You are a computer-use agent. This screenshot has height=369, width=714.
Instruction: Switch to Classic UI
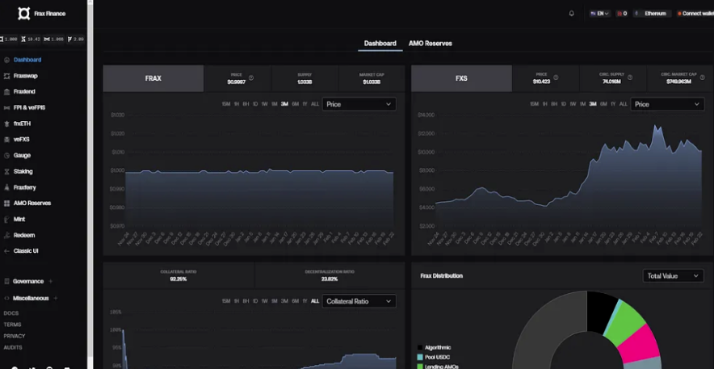26,251
